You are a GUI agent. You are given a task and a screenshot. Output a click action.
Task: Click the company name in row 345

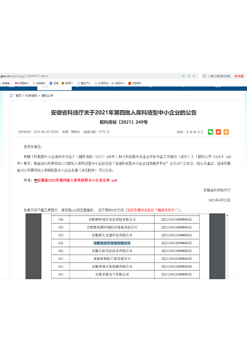[x=112, y=275]
